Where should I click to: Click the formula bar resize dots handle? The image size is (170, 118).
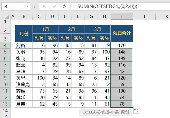[x=35, y=7]
